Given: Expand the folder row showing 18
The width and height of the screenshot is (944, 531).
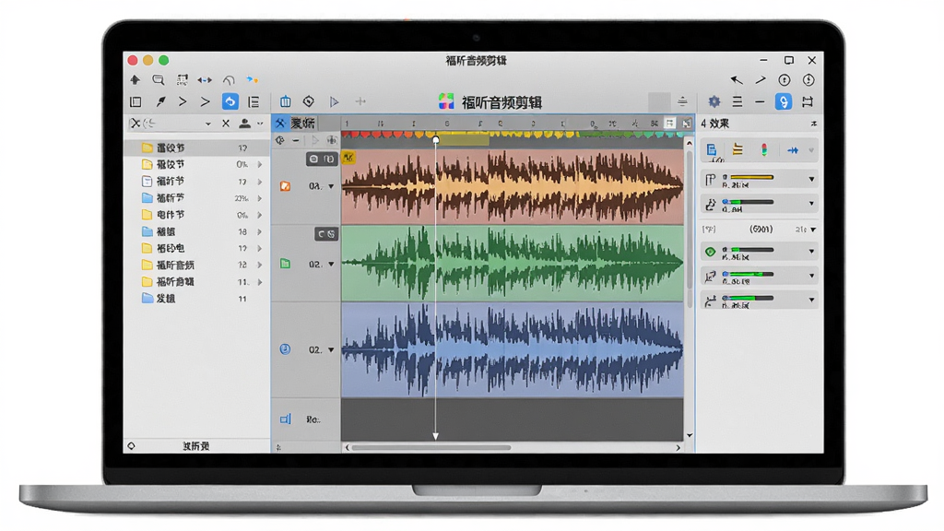Looking at the screenshot, I should point(259,231).
